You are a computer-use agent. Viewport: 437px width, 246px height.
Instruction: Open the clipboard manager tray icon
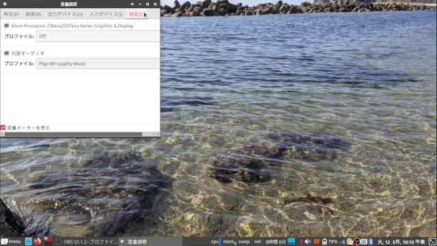[x=350, y=241]
